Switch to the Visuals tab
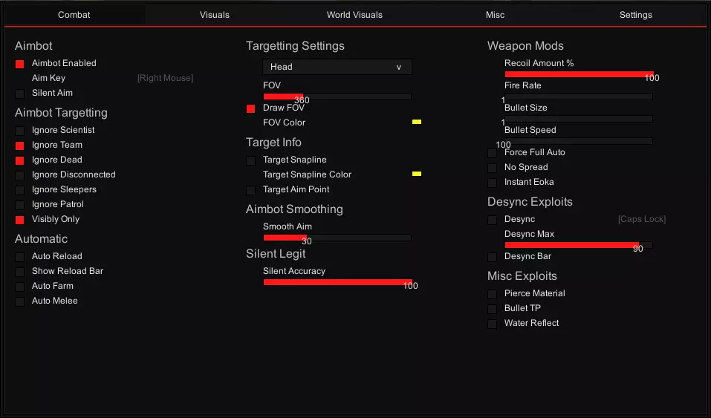The width and height of the screenshot is (711, 418). pos(215,15)
